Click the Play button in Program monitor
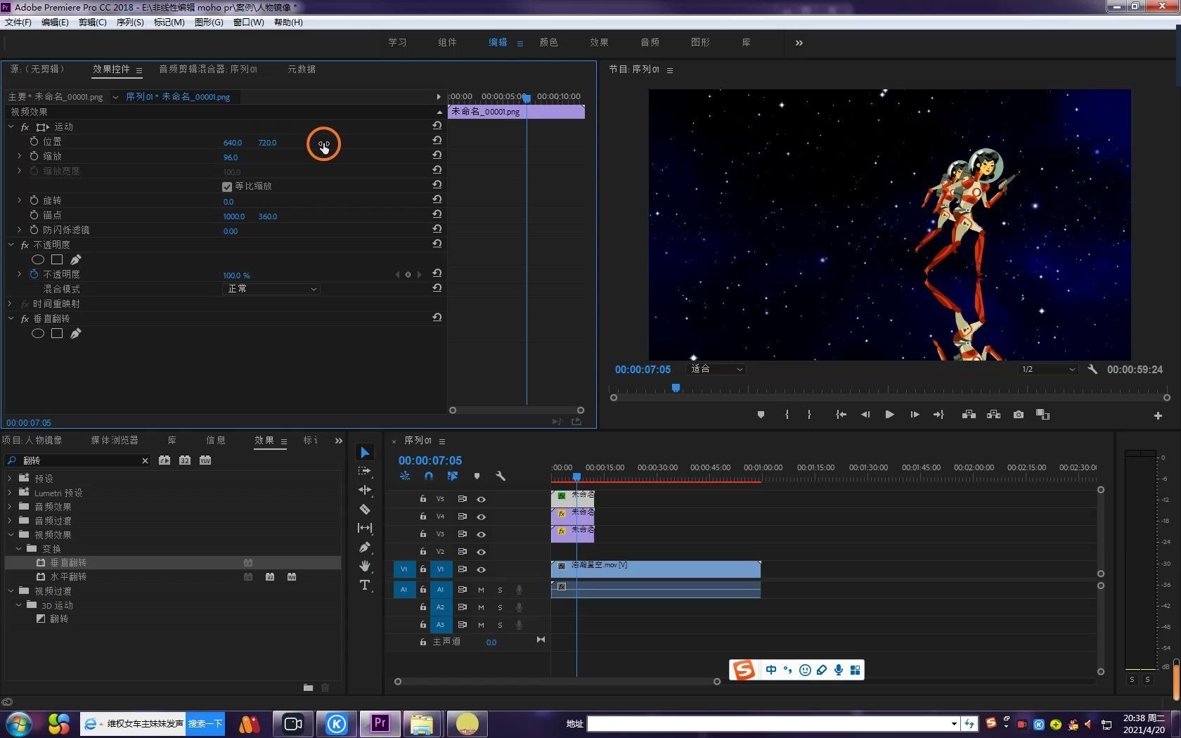Image resolution: width=1181 pixels, height=738 pixels. click(x=889, y=415)
